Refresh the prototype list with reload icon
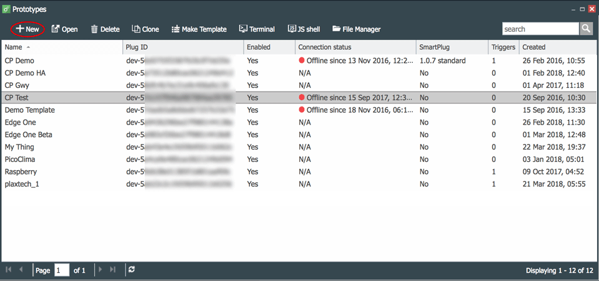The height and width of the screenshot is (281, 599). pos(132,270)
